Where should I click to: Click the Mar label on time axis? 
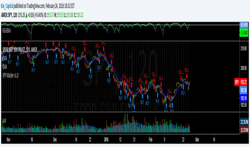(197, 140)
